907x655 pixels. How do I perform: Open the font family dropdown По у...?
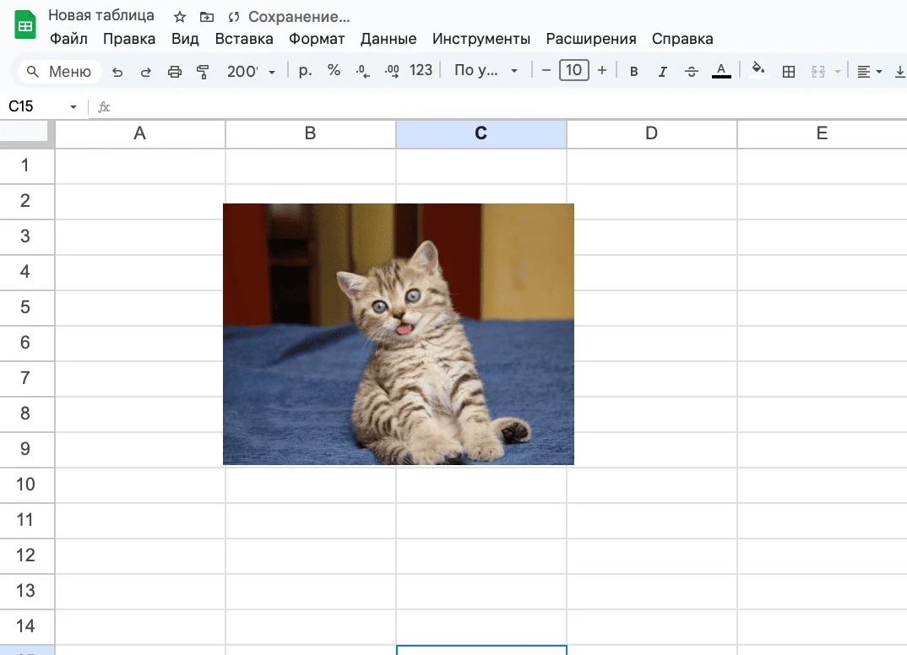coord(486,71)
